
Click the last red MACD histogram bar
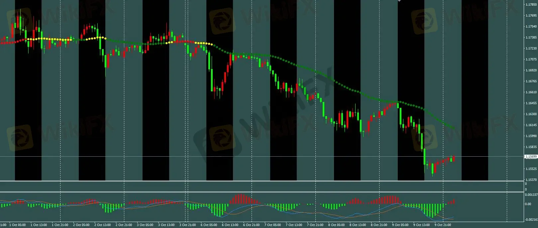click(454, 201)
